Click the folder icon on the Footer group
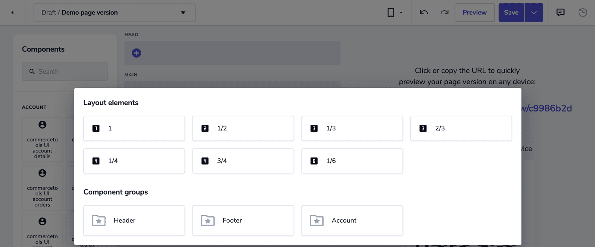595x247 pixels. [x=208, y=220]
